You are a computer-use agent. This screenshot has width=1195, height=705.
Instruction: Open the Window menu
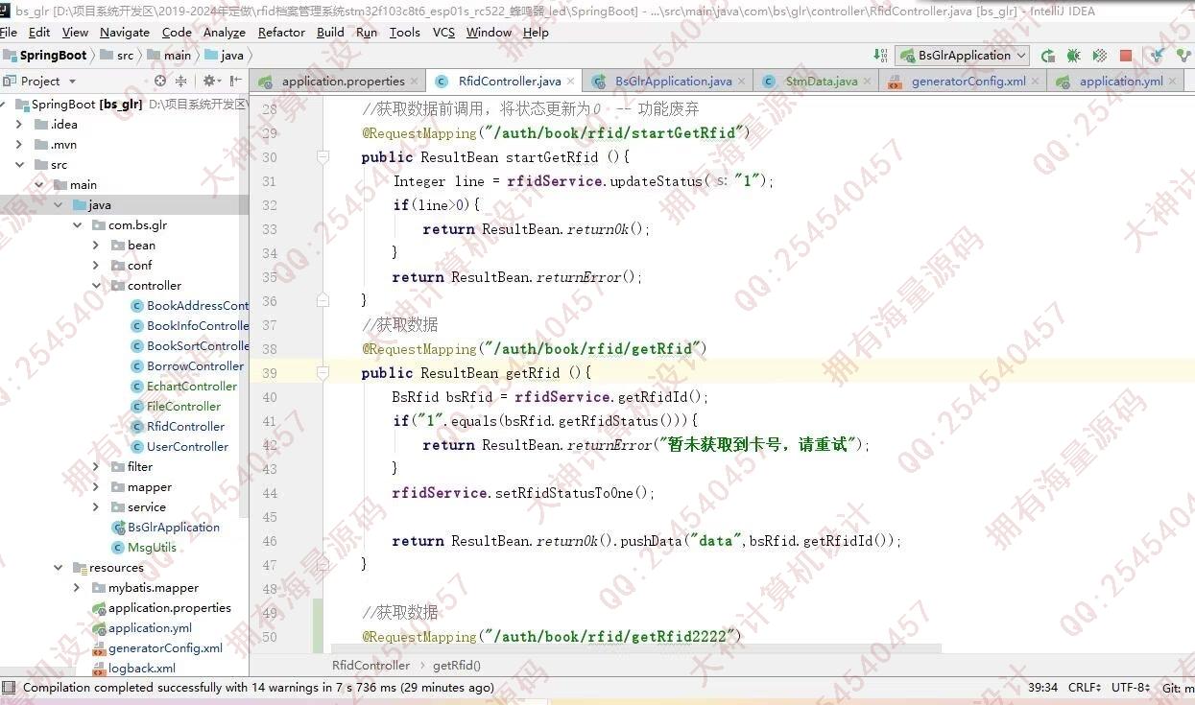click(489, 32)
